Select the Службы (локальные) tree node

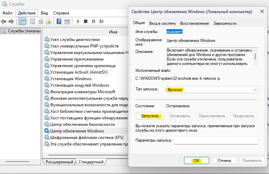pyautogui.click(x=20, y=31)
